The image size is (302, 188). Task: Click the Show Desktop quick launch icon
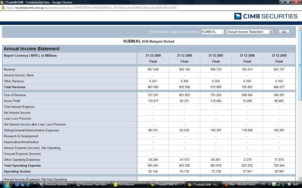[x=17, y=184]
